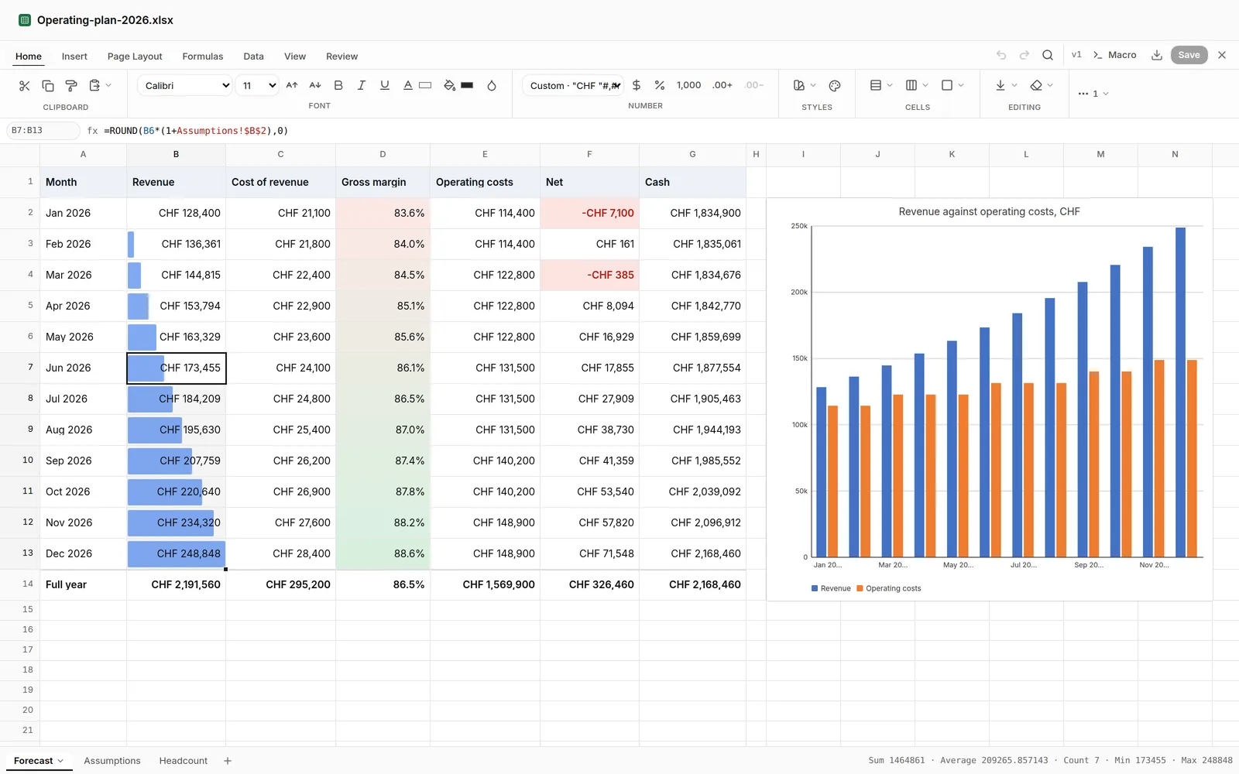The width and height of the screenshot is (1239, 774).
Task: Cut selection with the scissors icon
Action: tap(24, 86)
